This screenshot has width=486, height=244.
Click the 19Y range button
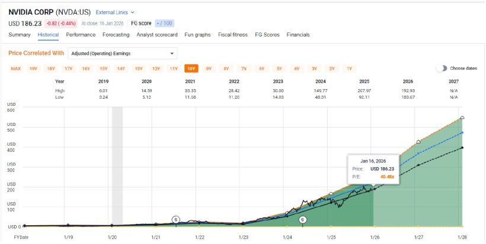33,69
